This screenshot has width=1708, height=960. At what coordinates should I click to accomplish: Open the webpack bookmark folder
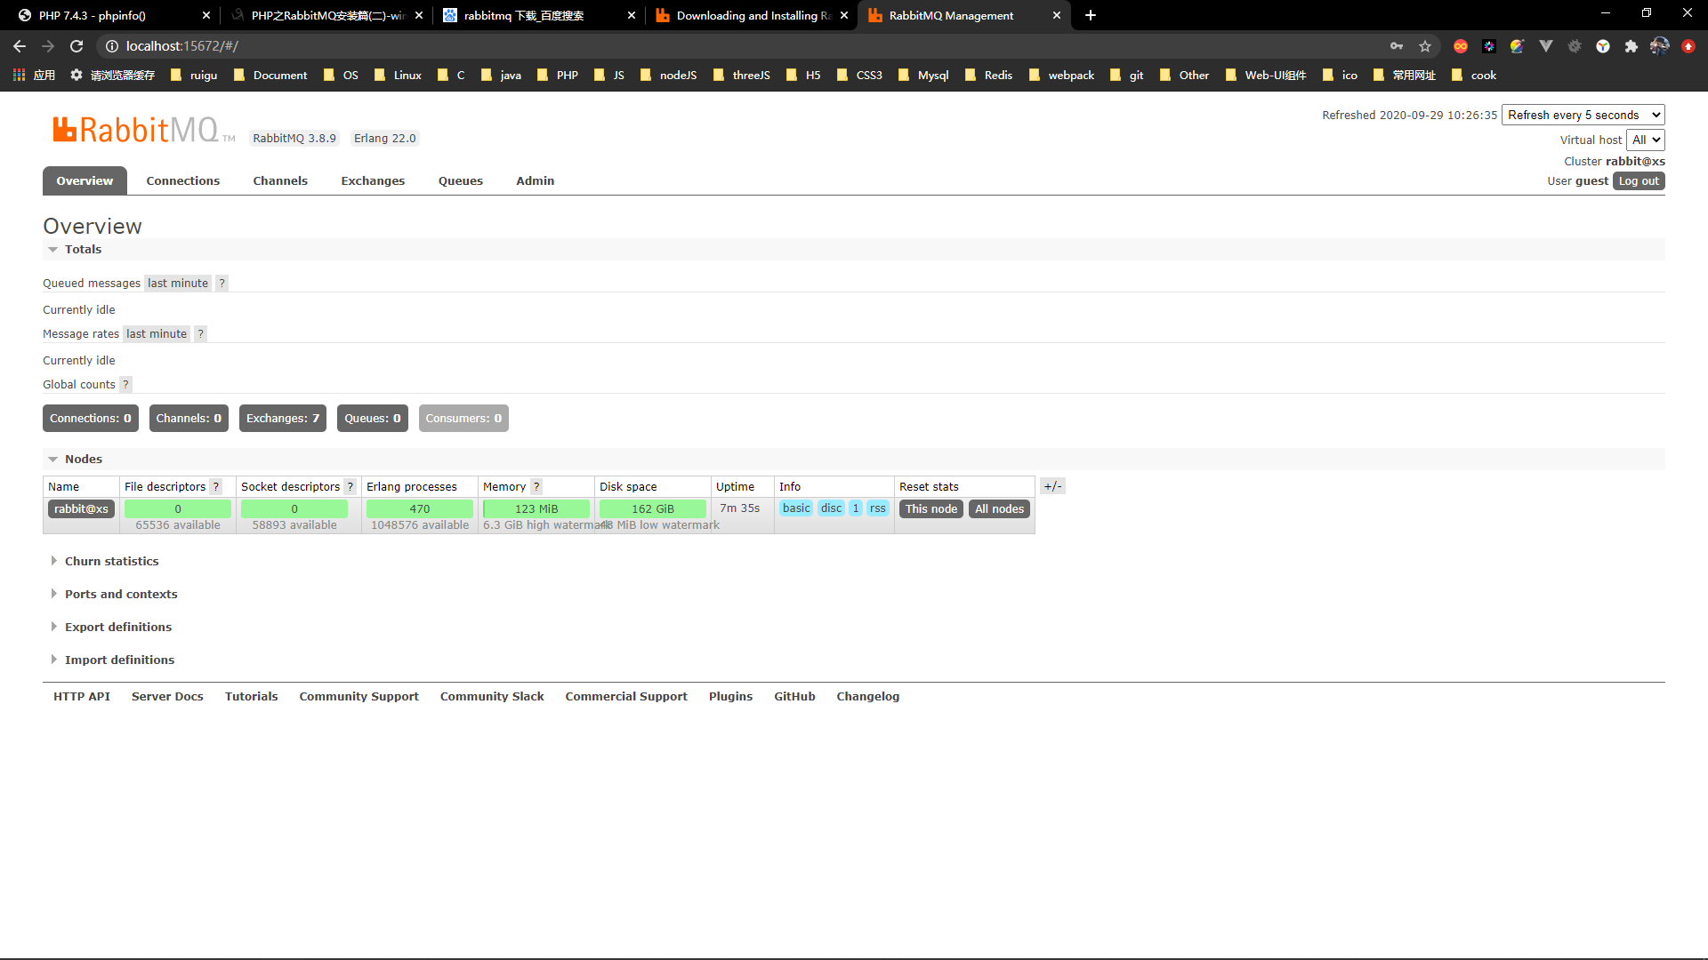point(1061,76)
